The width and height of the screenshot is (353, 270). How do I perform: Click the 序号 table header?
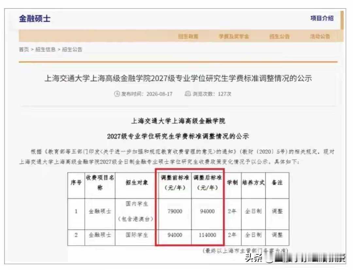(76, 183)
